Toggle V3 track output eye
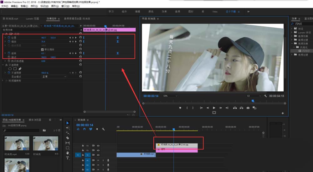Image resolution: width=313 pixels, height=172 pixels. coord(98,146)
